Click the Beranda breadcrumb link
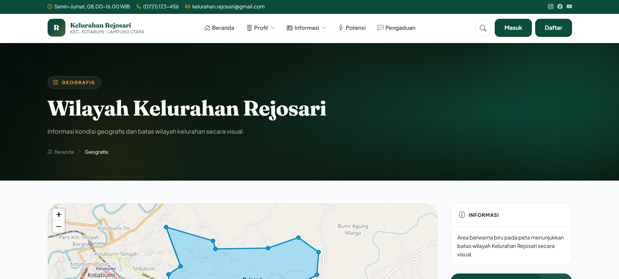 point(64,152)
